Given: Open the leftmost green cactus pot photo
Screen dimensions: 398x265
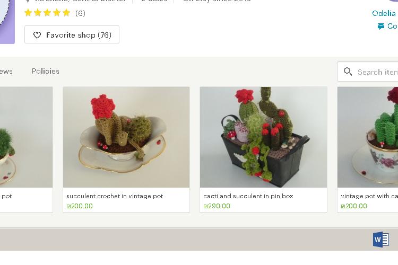Looking at the screenshot, I should click(x=26, y=137).
